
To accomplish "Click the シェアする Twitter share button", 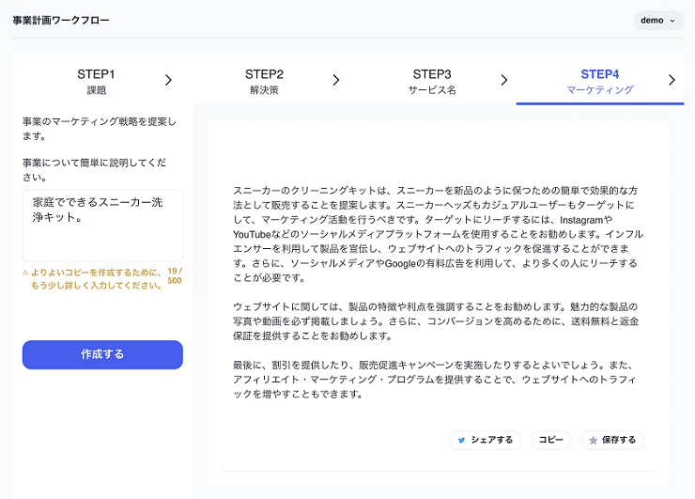I will tap(485, 440).
